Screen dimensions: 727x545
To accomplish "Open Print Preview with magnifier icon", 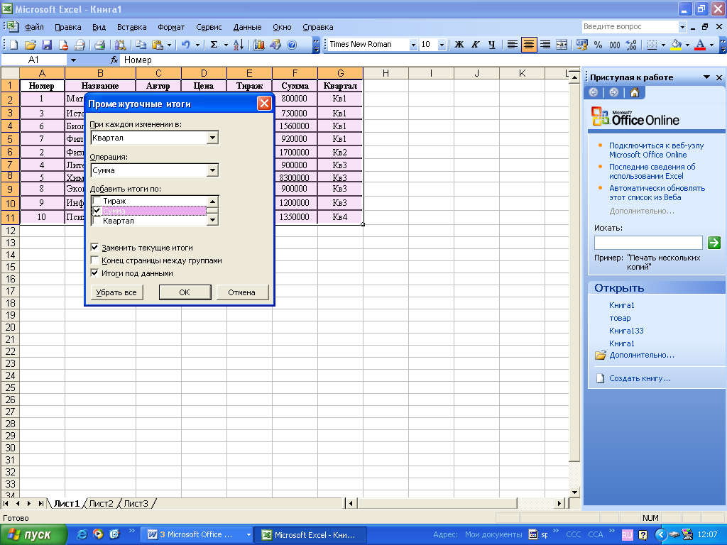I will pyautogui.click(x=120, y=45).
